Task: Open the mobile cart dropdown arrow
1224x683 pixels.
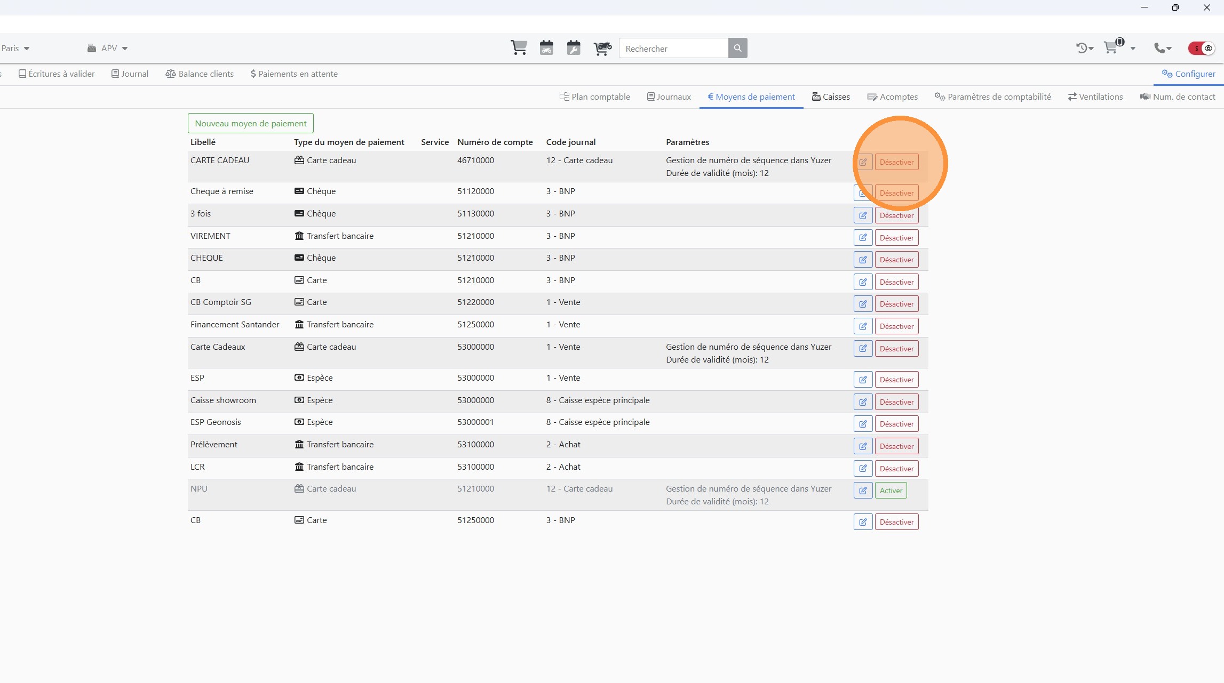Action: click(x=1133, y=49)
